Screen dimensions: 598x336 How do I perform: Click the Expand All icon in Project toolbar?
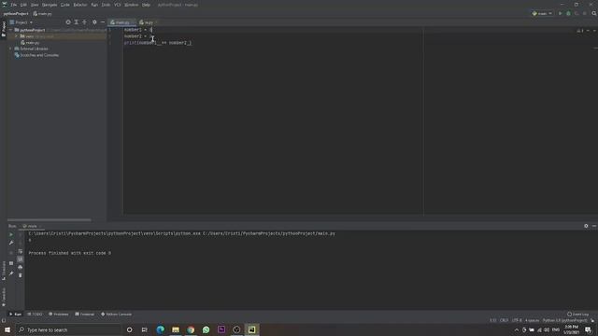click(77, 22)
